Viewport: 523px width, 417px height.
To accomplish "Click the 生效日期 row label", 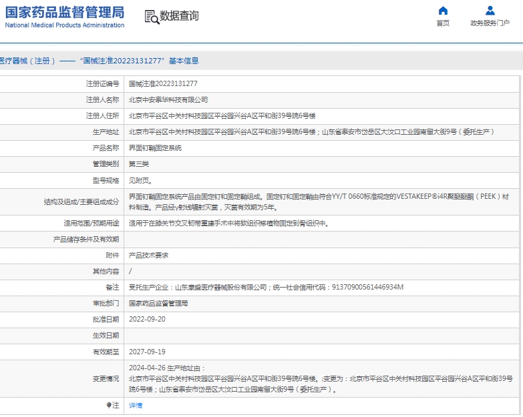I will click(x=106, y=336).
